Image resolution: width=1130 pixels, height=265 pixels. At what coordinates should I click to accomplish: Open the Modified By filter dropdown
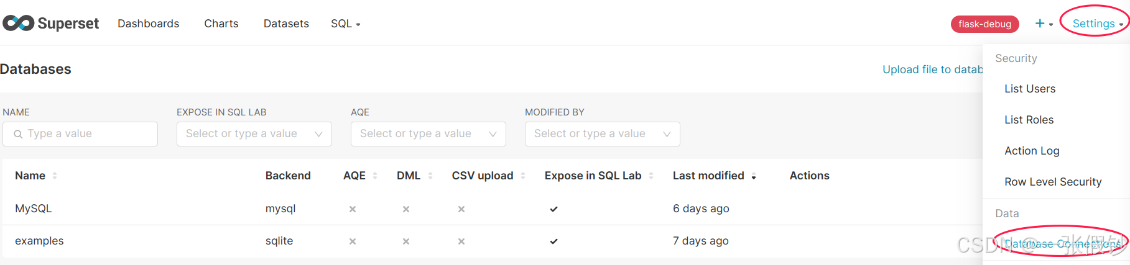coord(667,134)
